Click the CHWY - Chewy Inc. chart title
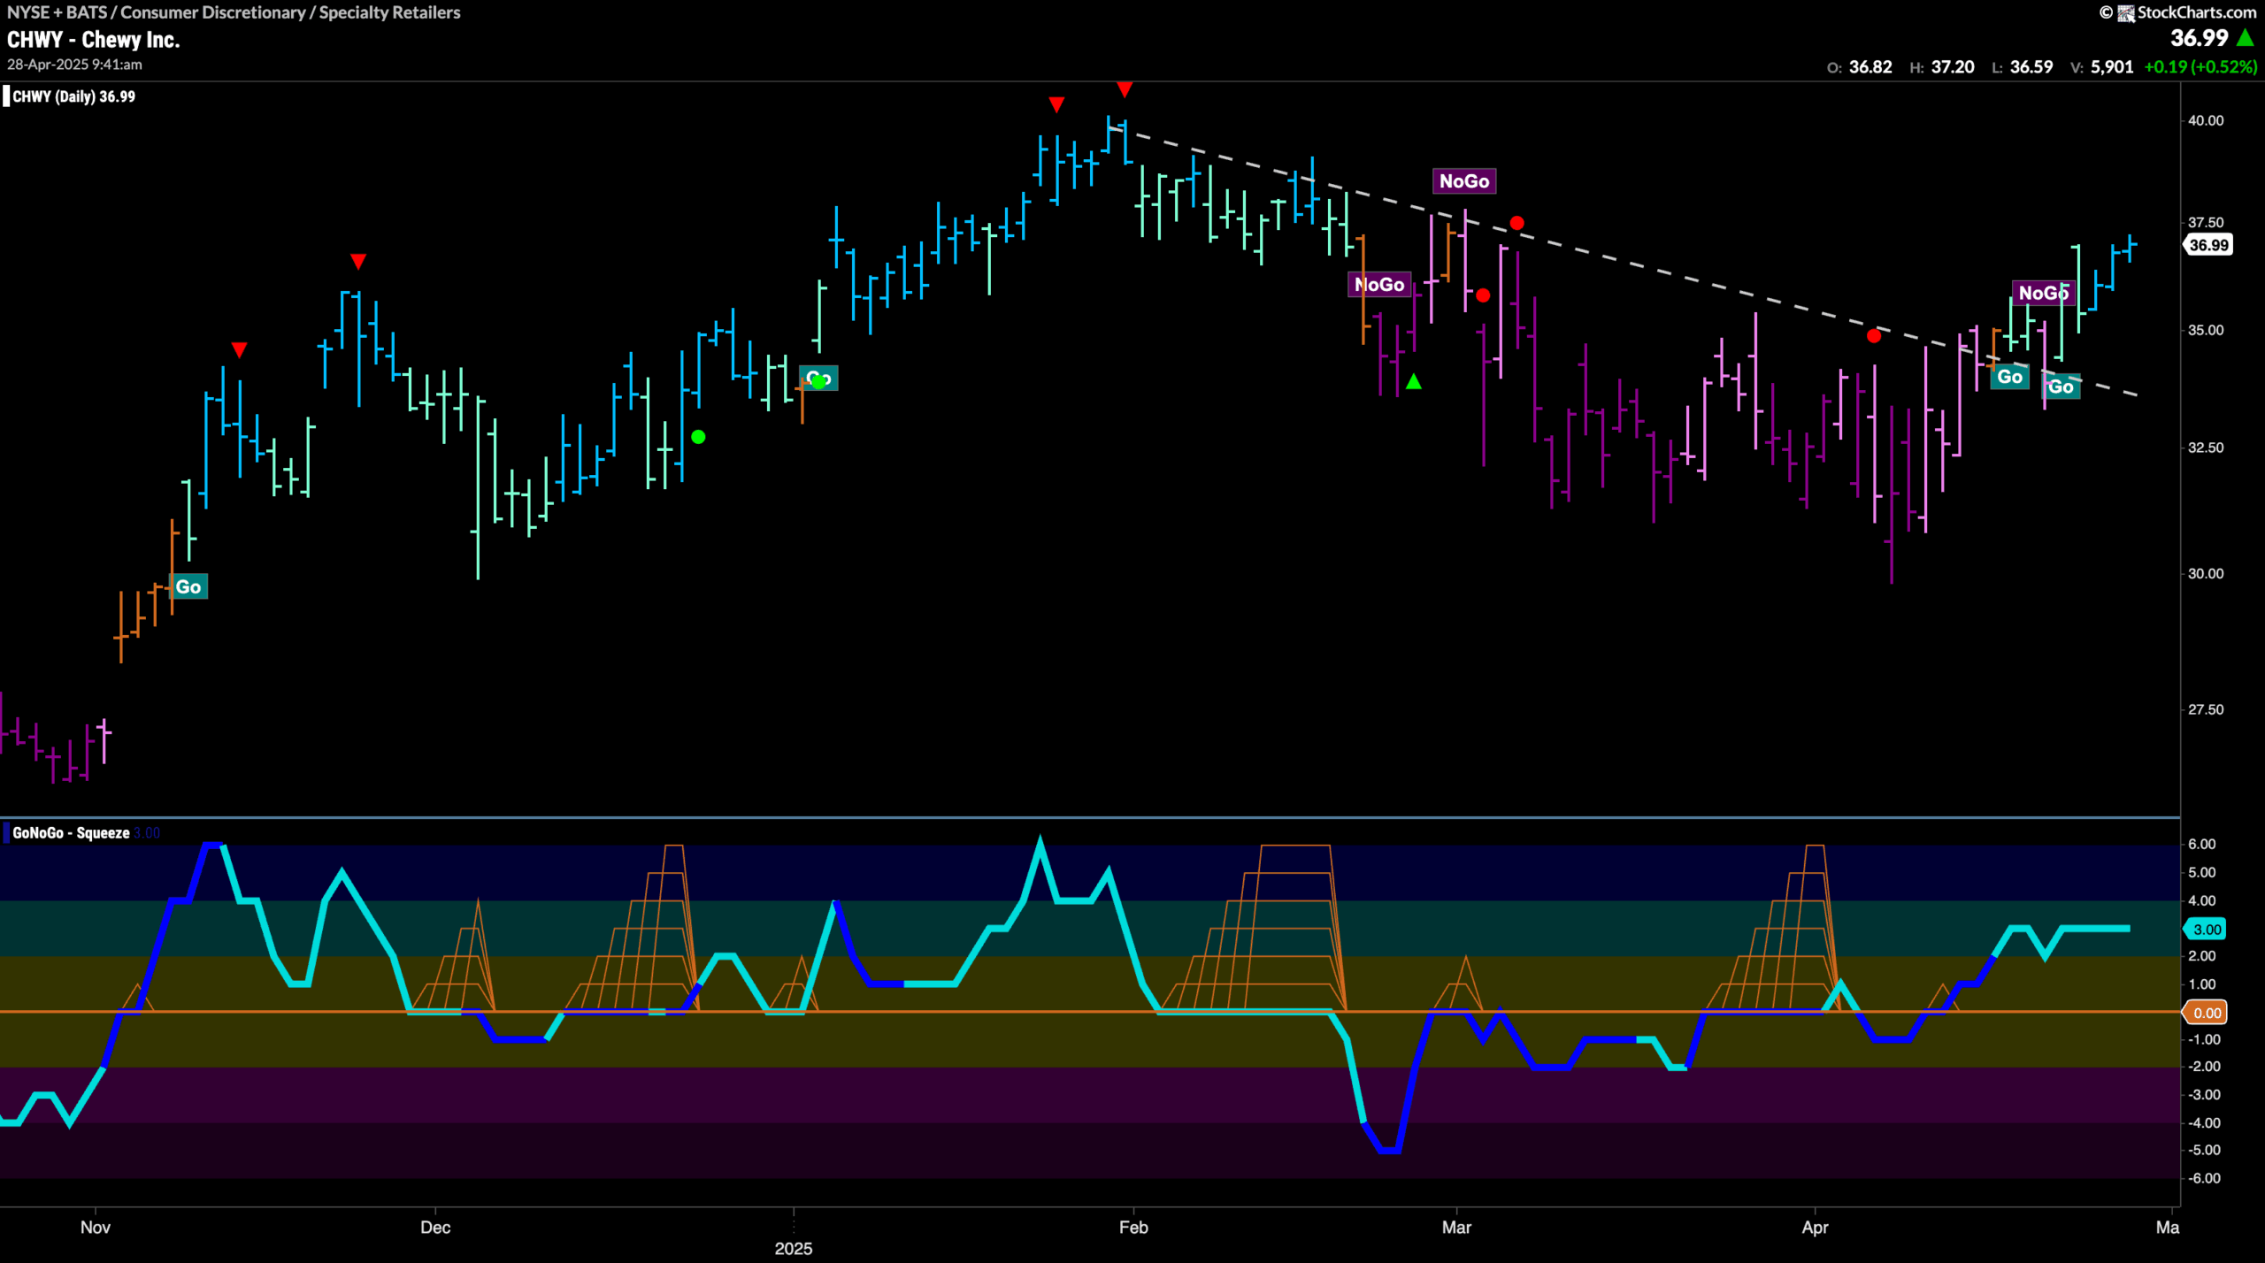The image size is (2265, 1263). [93, 40]
